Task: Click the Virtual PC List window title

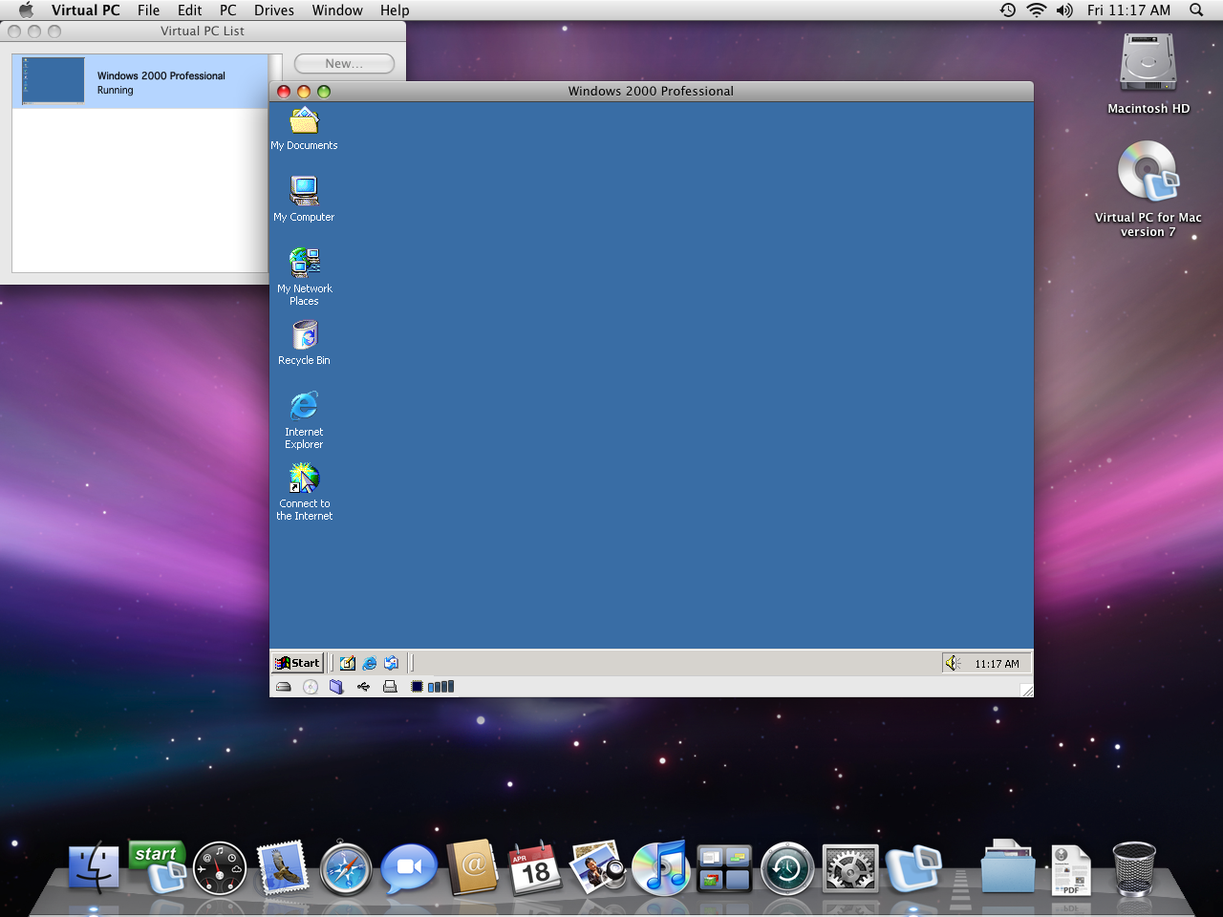Action: click(x=203, y=31)
